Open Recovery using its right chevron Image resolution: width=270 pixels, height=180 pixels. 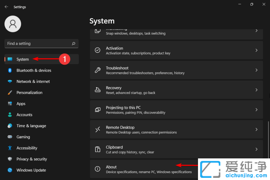point(256,90)
